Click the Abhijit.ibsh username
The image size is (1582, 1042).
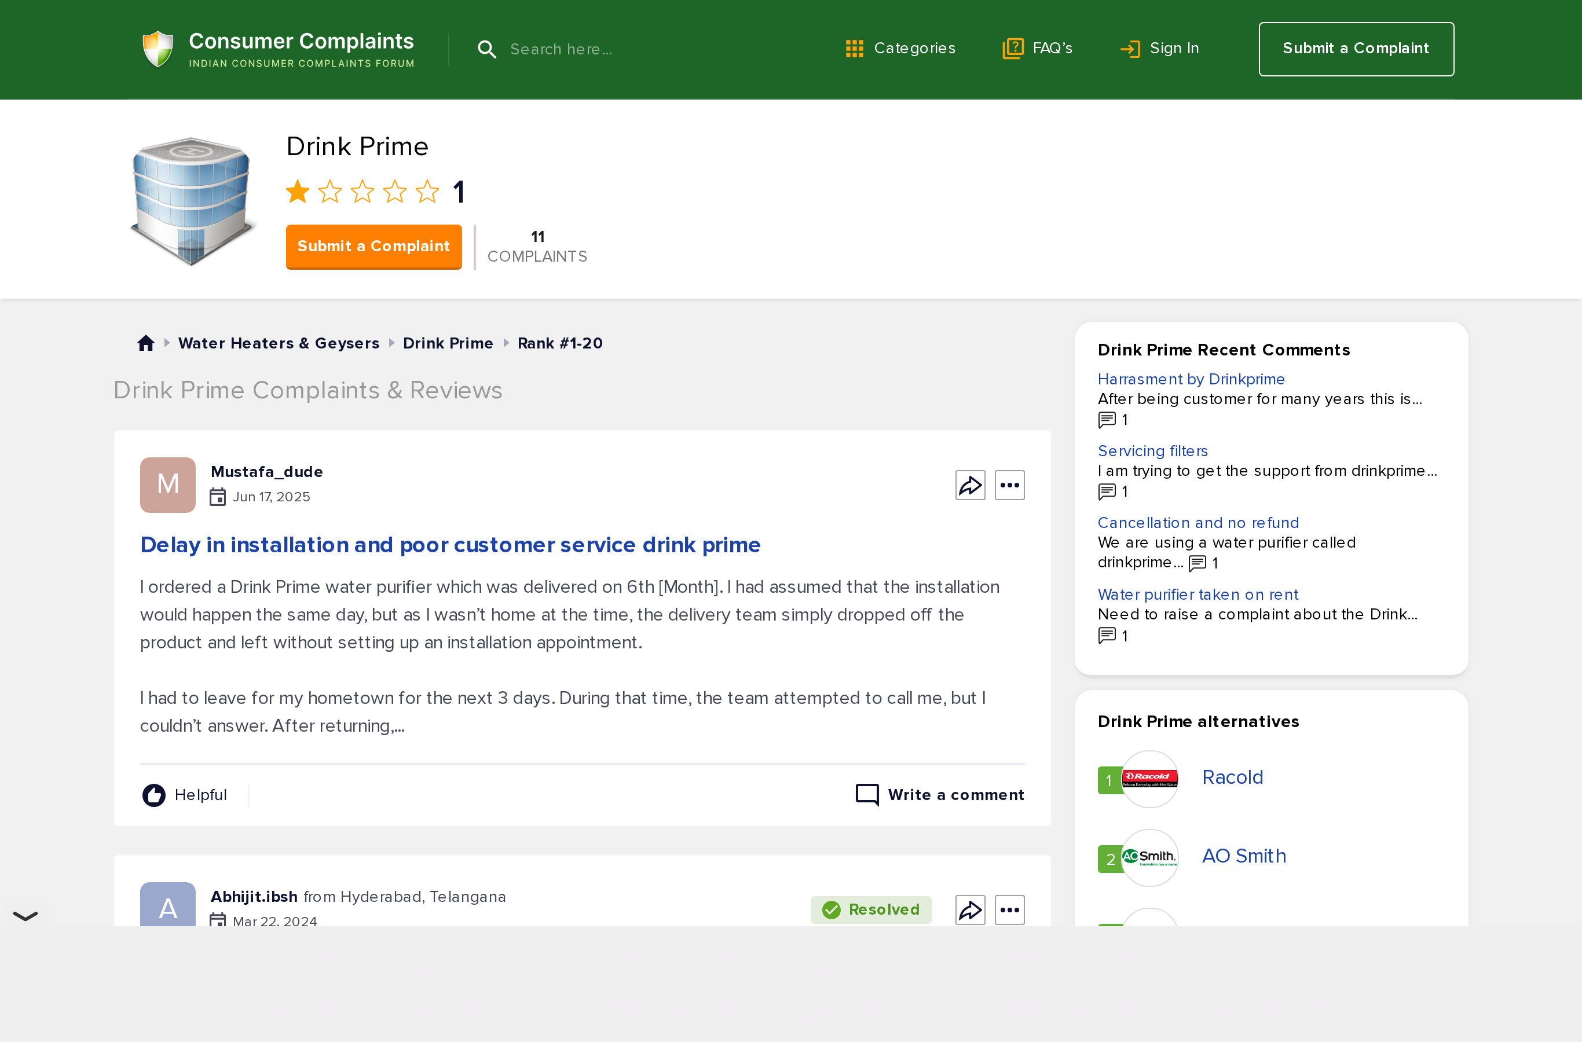tap(254, 897)
